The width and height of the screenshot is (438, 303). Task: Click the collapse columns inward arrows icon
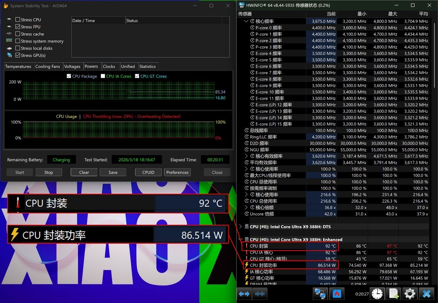(x=260, y=294)
